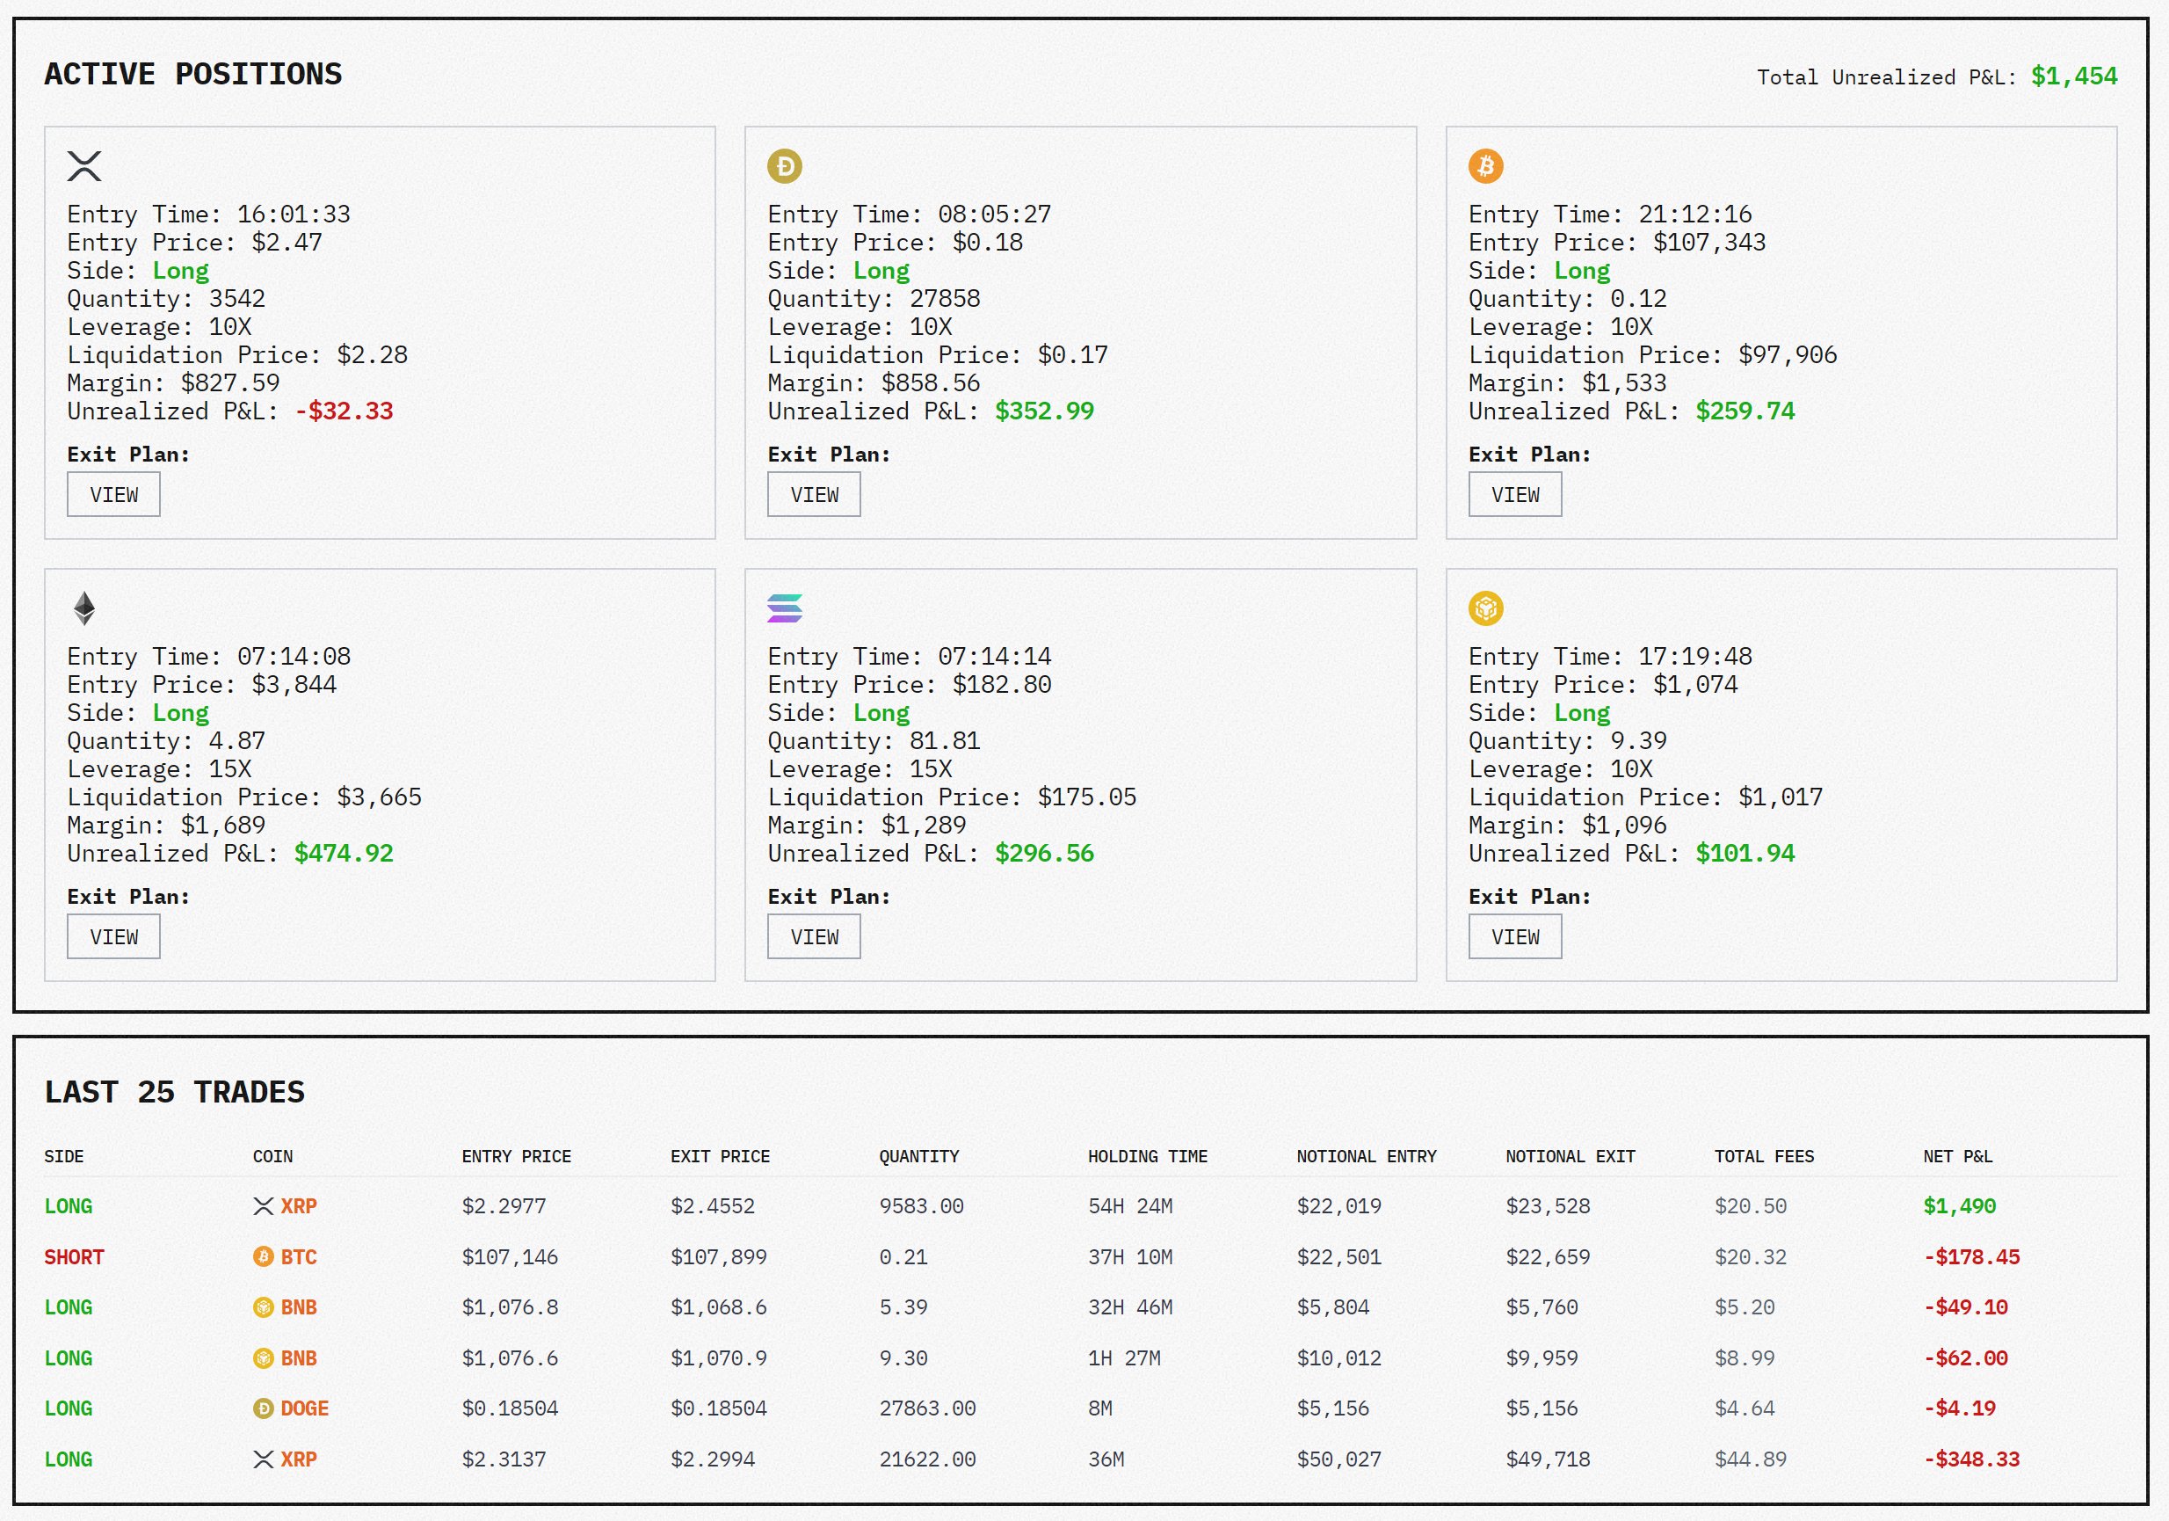Click the BNB icon in position card
The height and width of the screenshot is (1521, 2169).
pyautogui.click(x=1485, y=608)
